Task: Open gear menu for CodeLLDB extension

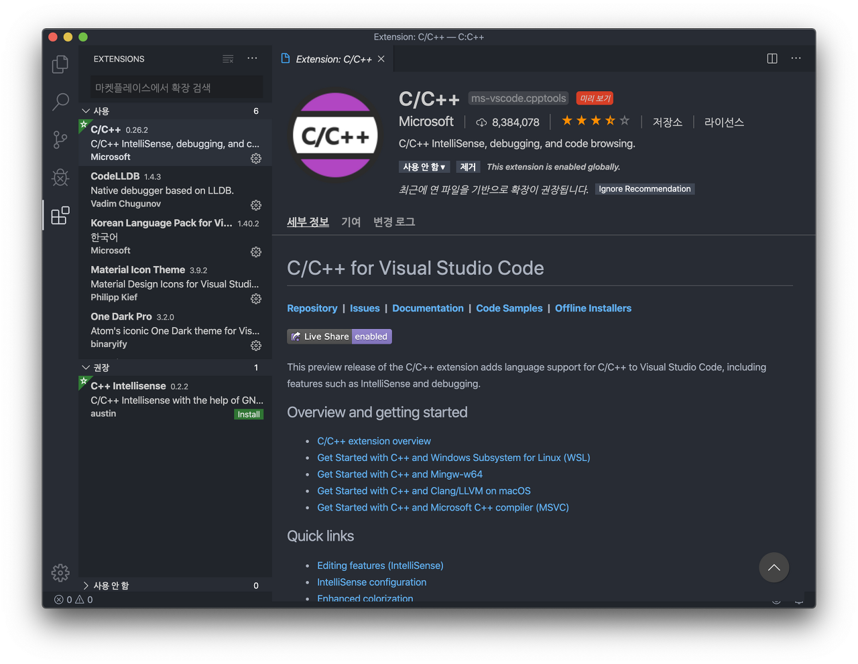Action: (x=256, y=205)
